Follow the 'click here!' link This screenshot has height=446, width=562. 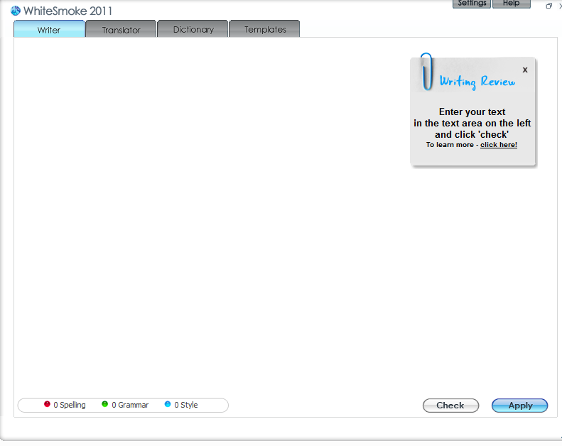pyautogui.click(x=499, y=145)
